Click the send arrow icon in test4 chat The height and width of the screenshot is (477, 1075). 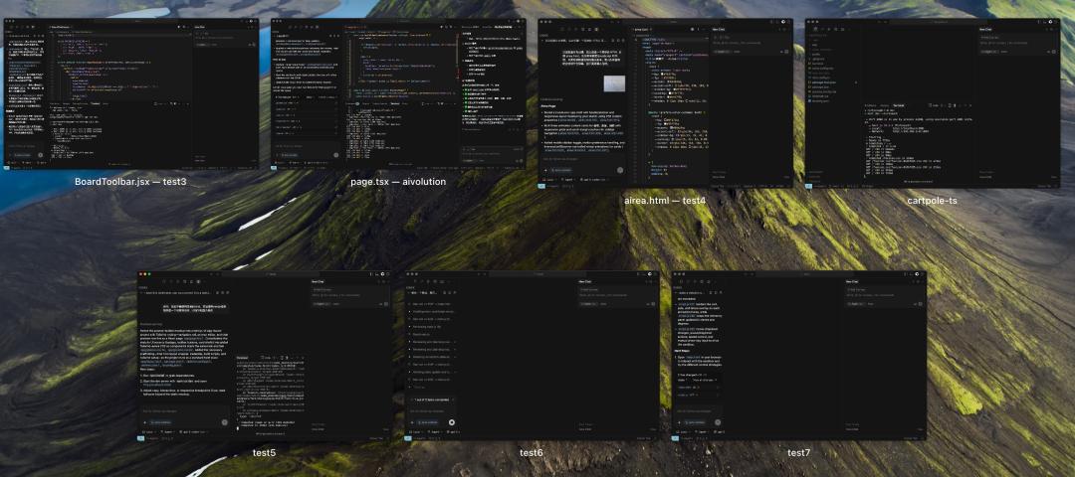pyautogui.click(x=622, y=170)
